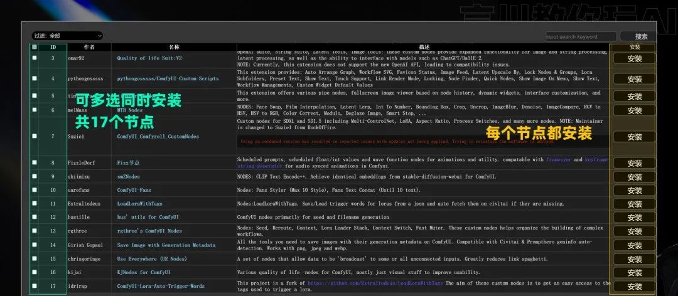Screen dimensions: 678x296
Task: Check the box for row ID 8 FizzleDorf
Action: coord(35,163)
